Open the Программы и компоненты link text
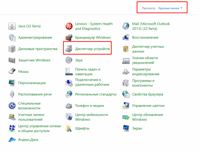This screenshot has height=152, width=200. coord(143,83)
